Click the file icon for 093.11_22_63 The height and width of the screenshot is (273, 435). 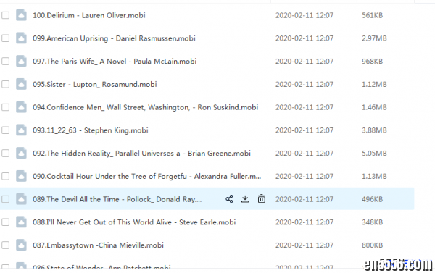(21, 130)
